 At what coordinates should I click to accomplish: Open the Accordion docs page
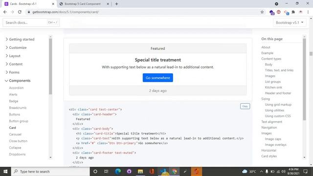pyautogui.click(x=16, y=88)
